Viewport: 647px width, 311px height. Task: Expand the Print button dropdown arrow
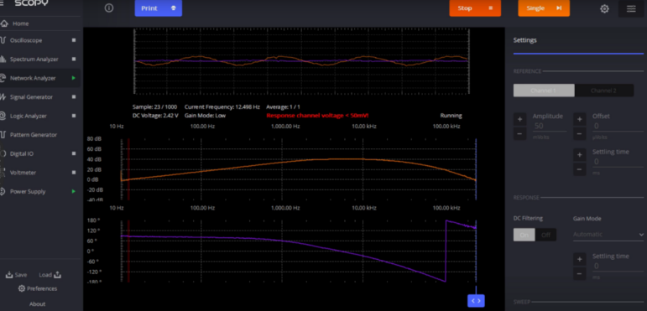(x=174, y=8)
